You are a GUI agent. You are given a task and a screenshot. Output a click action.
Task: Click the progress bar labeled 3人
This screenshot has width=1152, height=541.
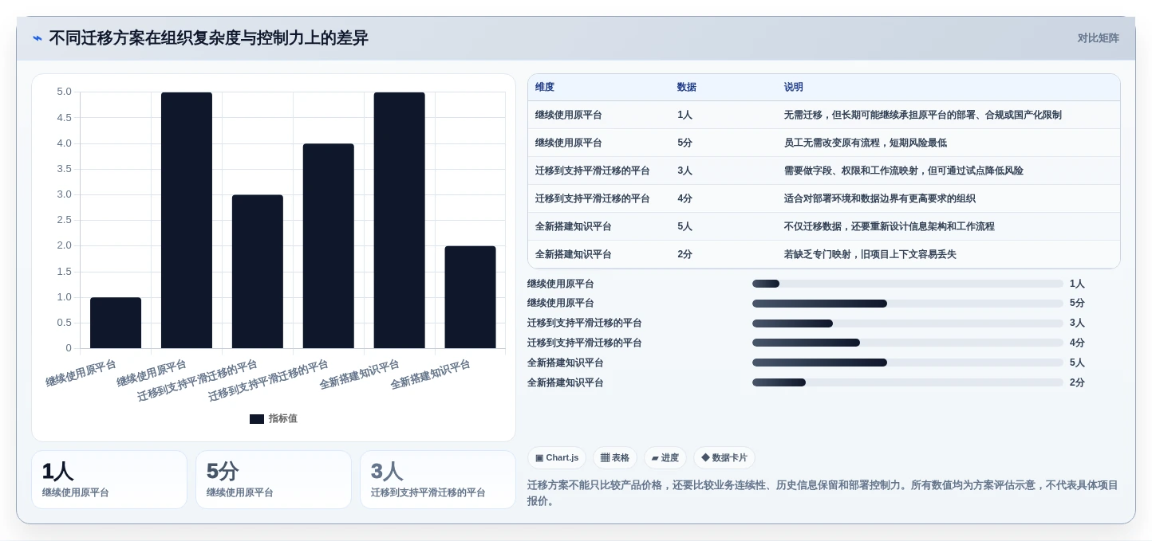click(908, 323)
